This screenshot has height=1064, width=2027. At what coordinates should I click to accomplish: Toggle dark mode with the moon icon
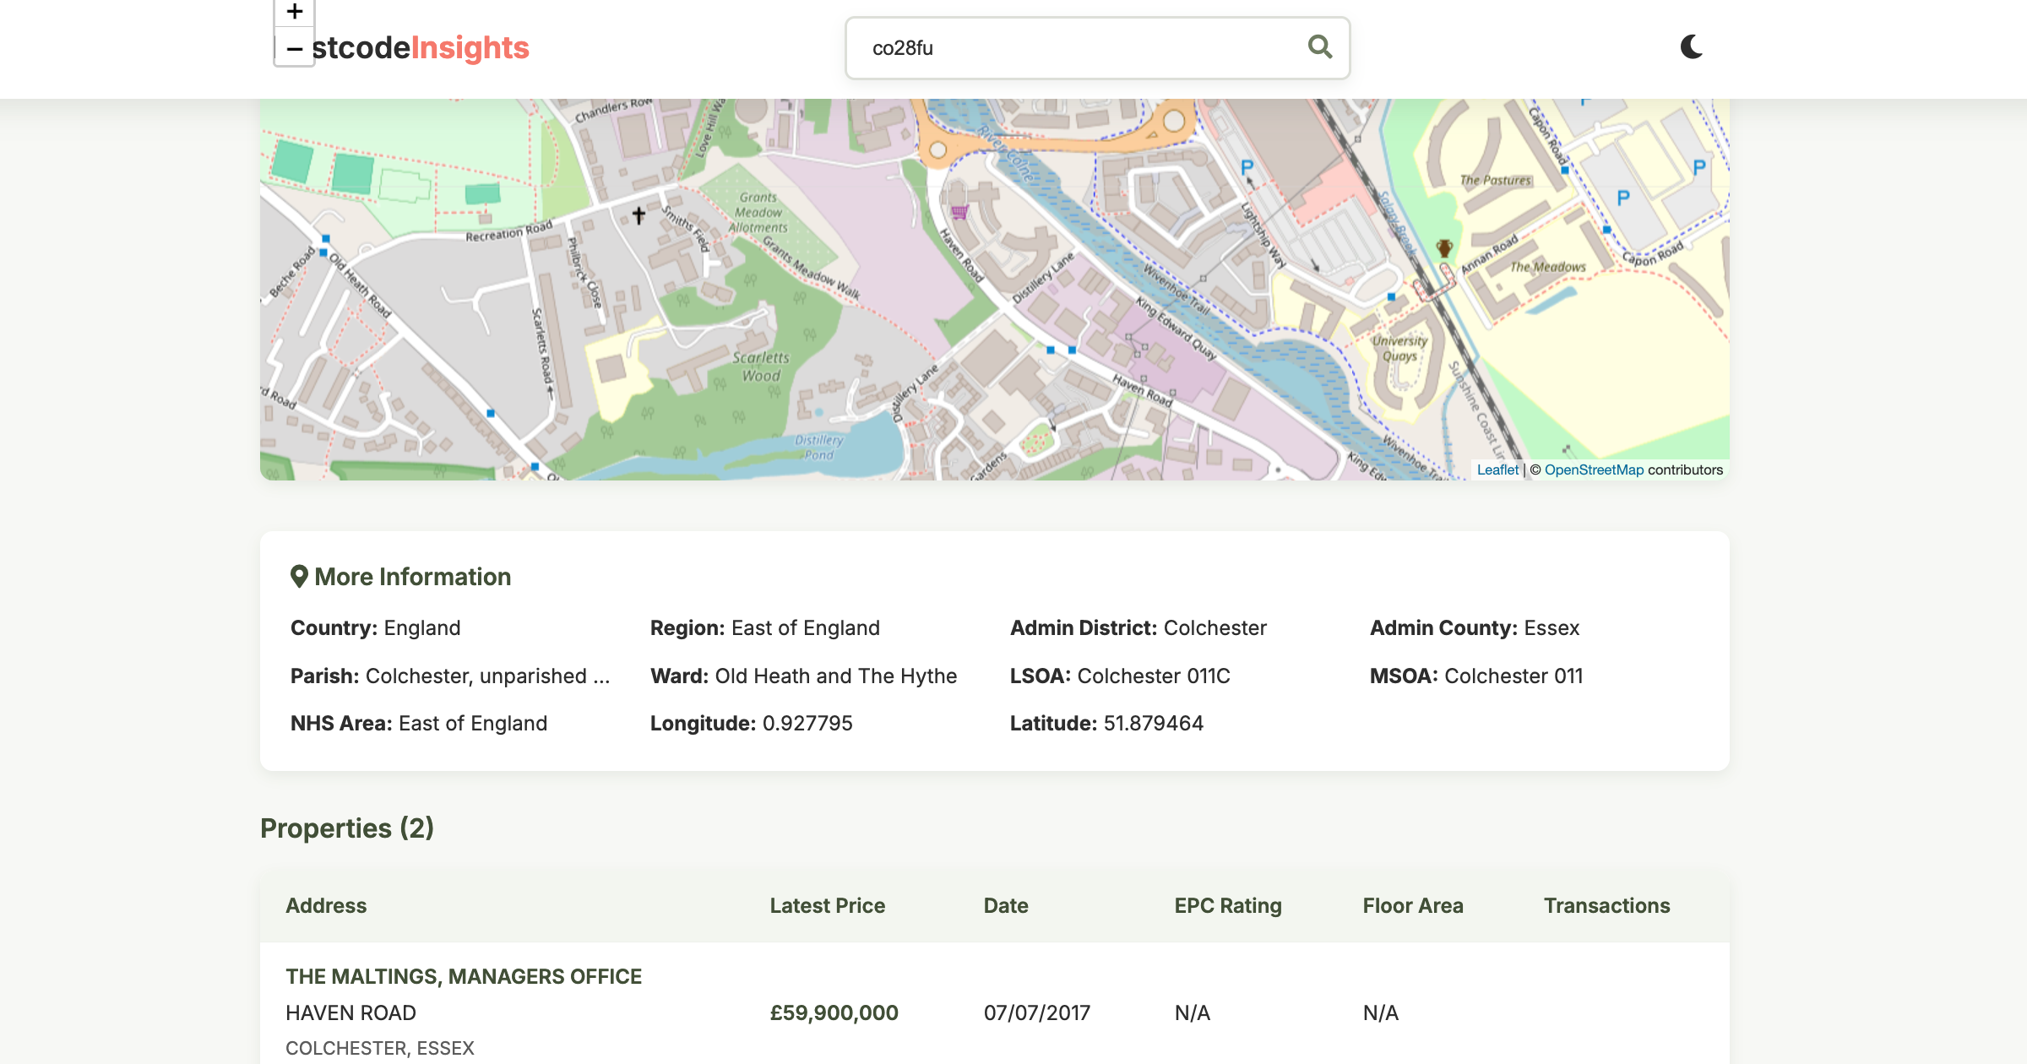1692,47
